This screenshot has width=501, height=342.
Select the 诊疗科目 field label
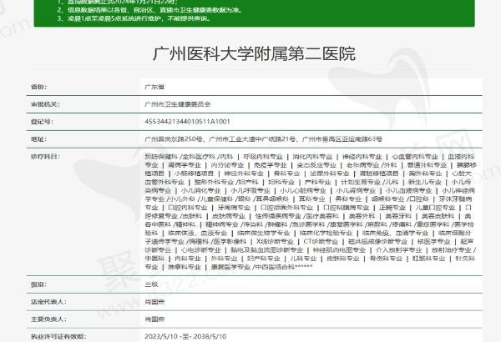pos(45,157)
